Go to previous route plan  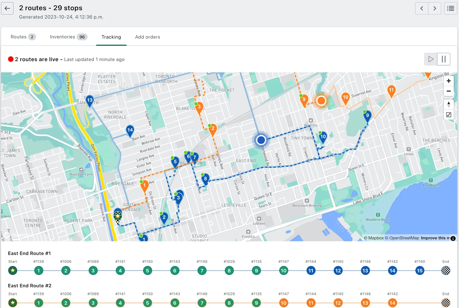click(x=422, y=8)
